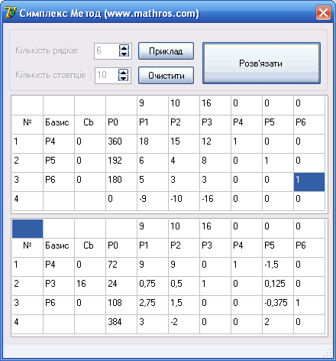Decrease the Кількість рядків spinner value
The height and width of the screenshot is (361, 336).
click(124, 54)
